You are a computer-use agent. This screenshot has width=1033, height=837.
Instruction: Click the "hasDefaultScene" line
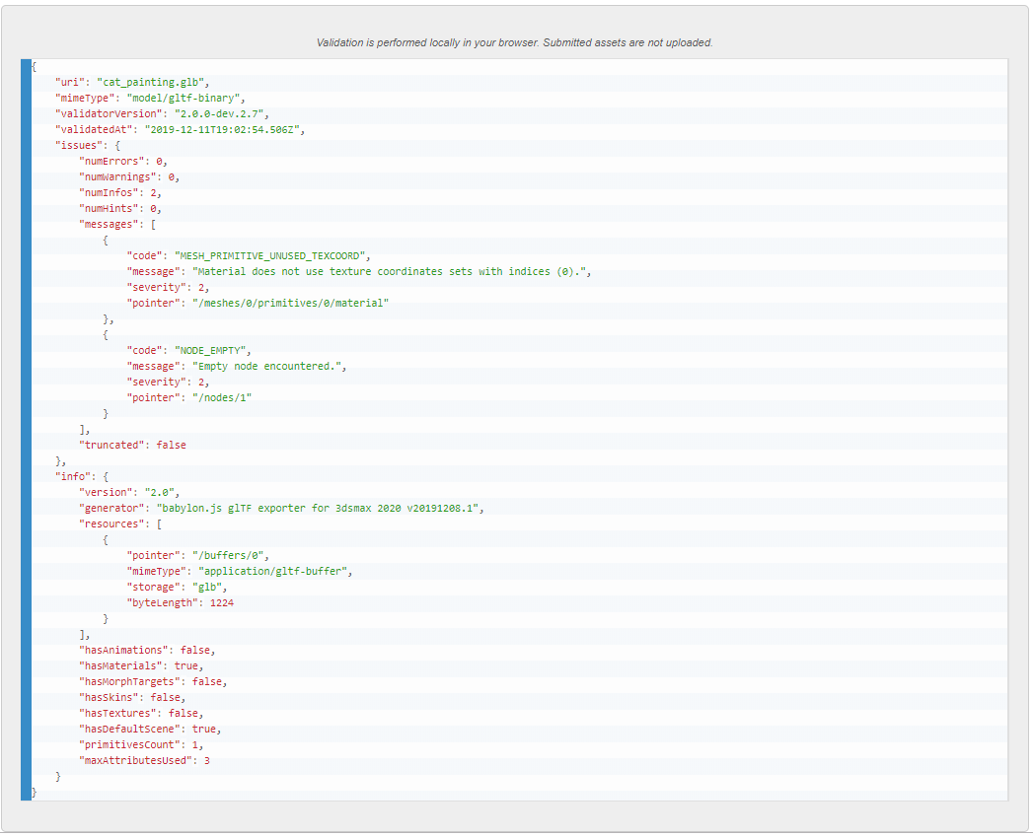(x=150, y=731)
